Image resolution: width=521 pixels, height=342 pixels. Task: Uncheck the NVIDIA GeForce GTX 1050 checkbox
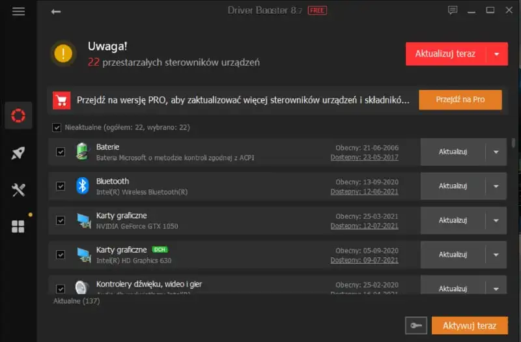point(61,220)
